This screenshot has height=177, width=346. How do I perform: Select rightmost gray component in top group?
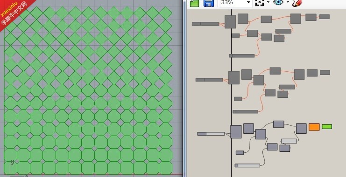(x=325, y=17)
